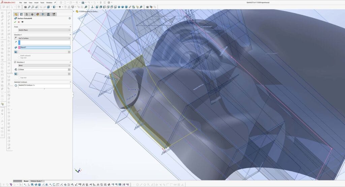The image size is (345, 187).
Task: Increment the Direction 2 depth spinner
Action: click(x=69, y=69)
